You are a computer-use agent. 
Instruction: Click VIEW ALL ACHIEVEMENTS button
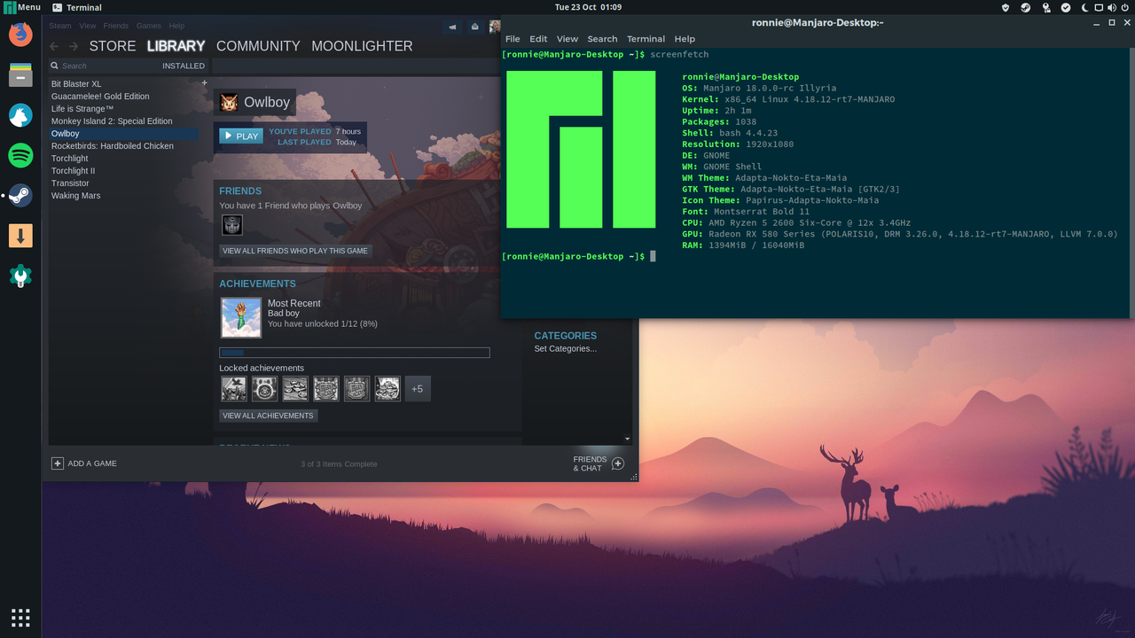pos(268,416)
